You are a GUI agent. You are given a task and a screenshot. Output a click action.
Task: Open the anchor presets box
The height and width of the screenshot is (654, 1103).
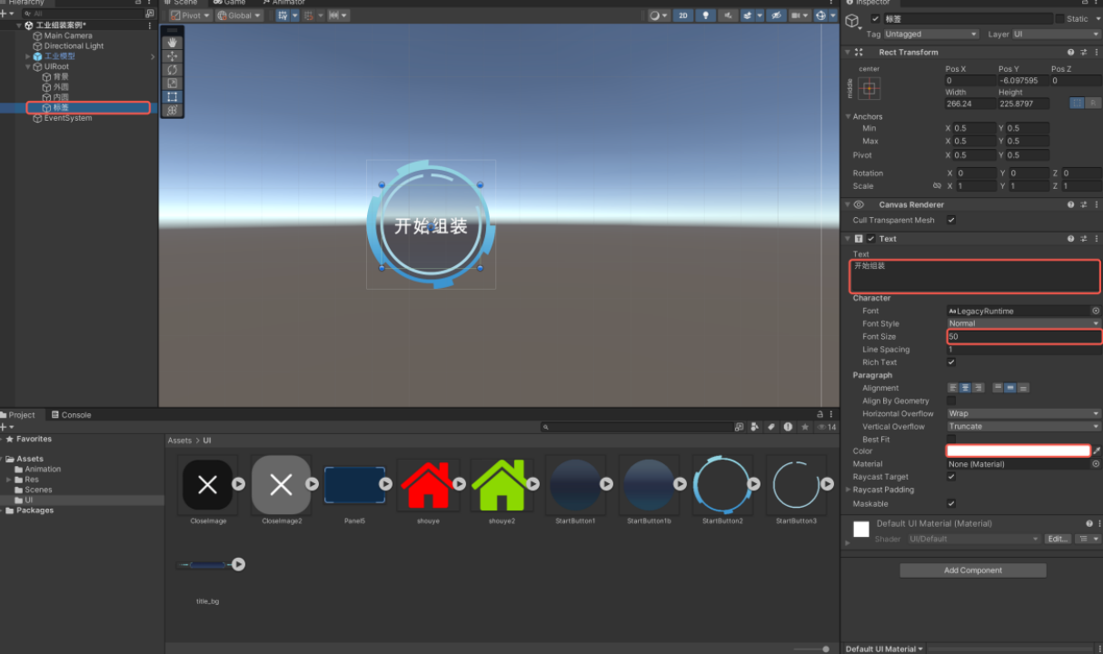(869, 89)
